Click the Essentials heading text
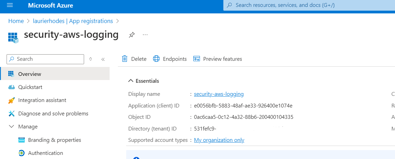Screen dimensions: 395x159 point(148,81)
